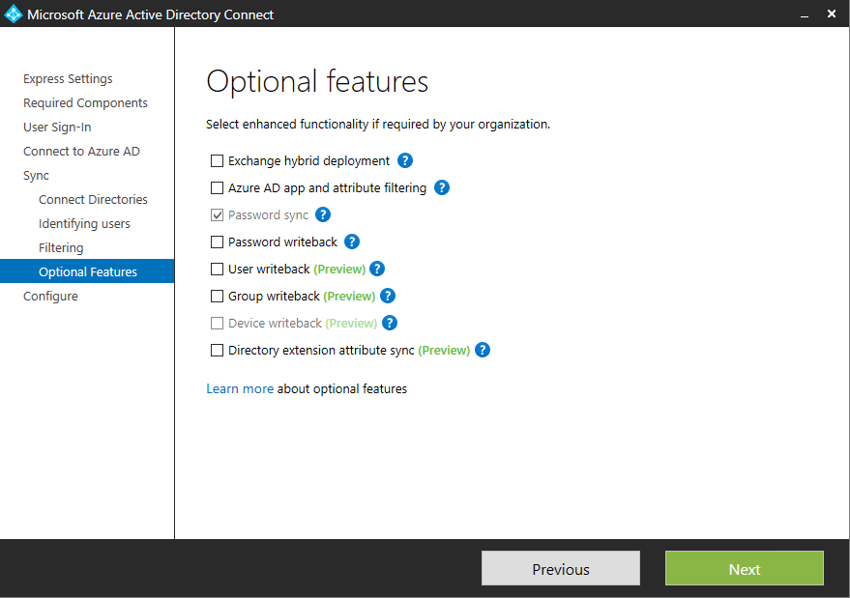Click the disabled Device writeback checkbox
Screen dimensions: 850x598
[x=217, y=323]
